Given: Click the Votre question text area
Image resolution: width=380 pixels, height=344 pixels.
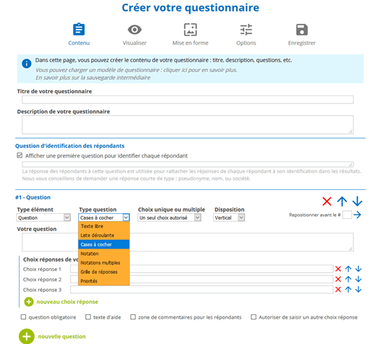Looking at the screenshot, I should (x=188, y=242).
